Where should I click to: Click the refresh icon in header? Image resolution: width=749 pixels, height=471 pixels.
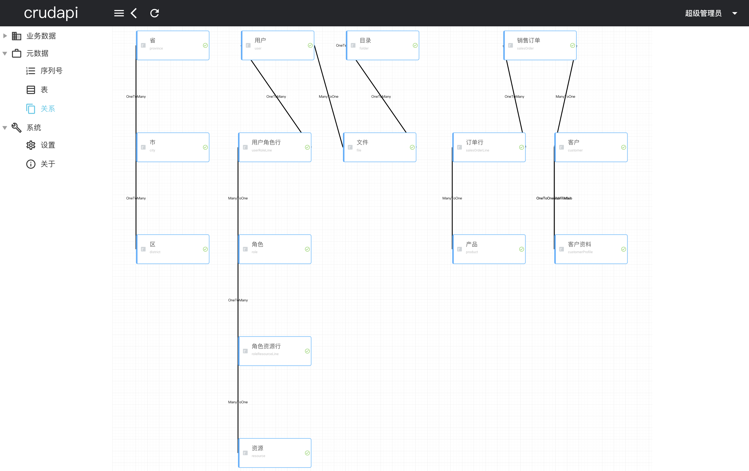155,13
